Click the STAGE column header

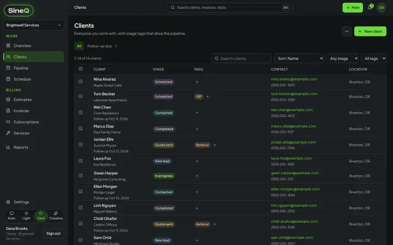[x=158, y=69]
